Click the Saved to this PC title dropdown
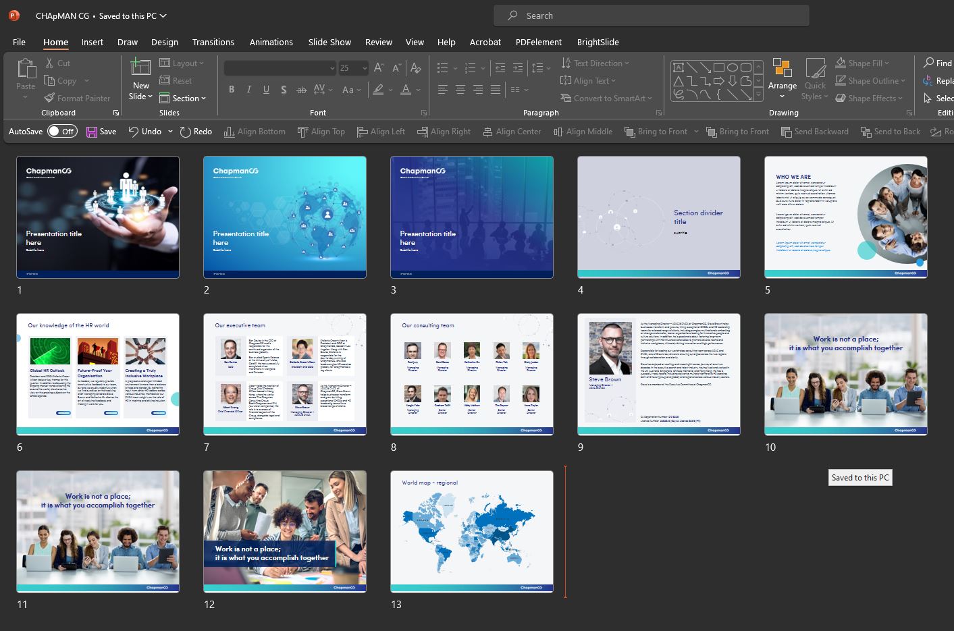This screenshot has width=954, height=631. pyautogui.click(x=132, y=16)
